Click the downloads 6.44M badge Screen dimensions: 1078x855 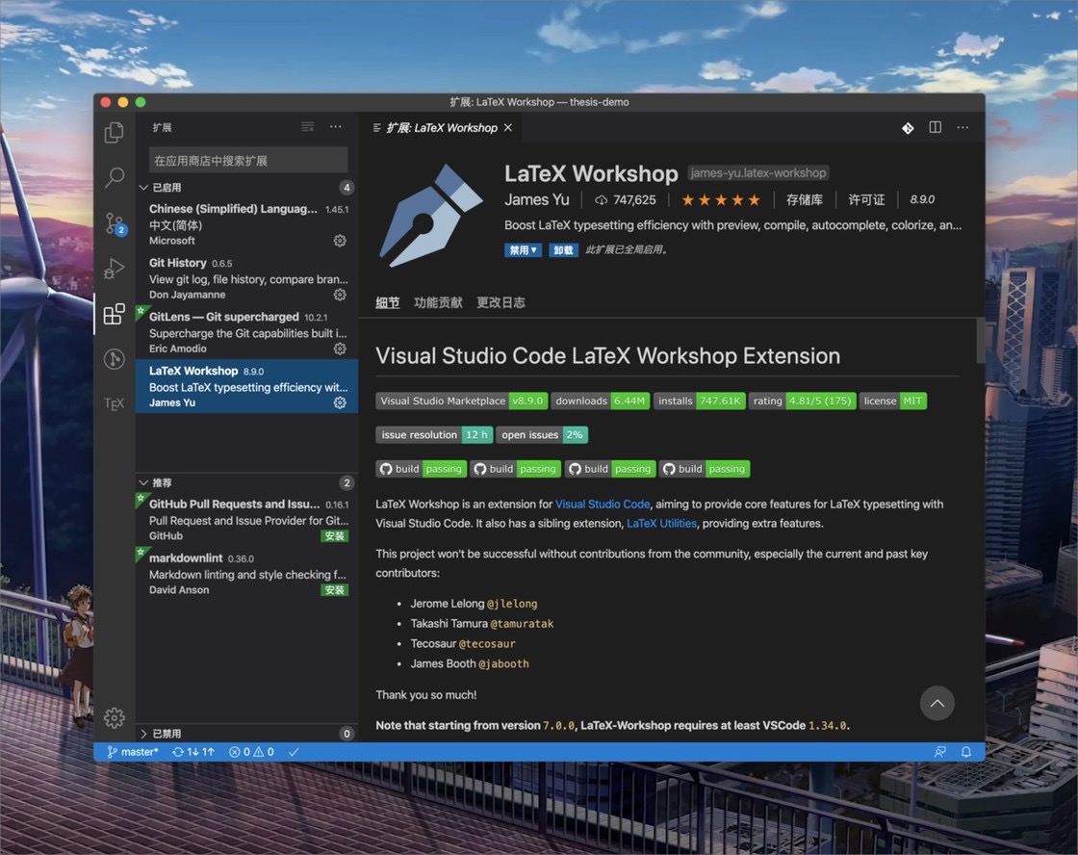pyautogui.click(x=601, y=401)
